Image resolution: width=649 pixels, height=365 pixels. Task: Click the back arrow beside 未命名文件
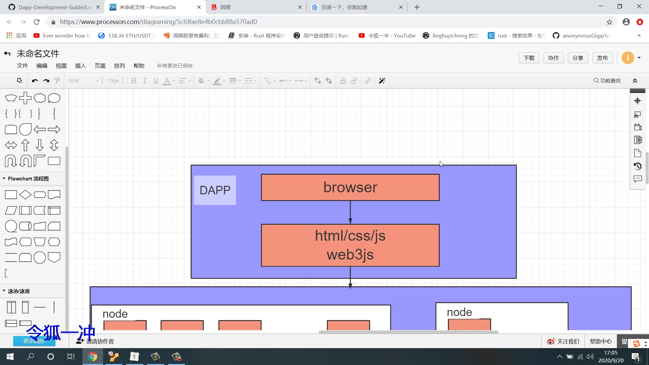[x=7, y=53]
